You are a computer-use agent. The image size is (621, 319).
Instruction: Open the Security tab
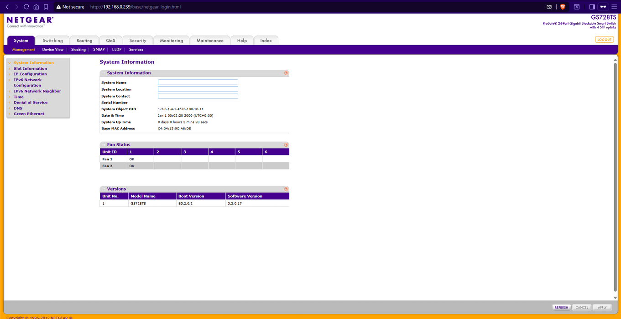pyautogui.click(x=138, y=41)
